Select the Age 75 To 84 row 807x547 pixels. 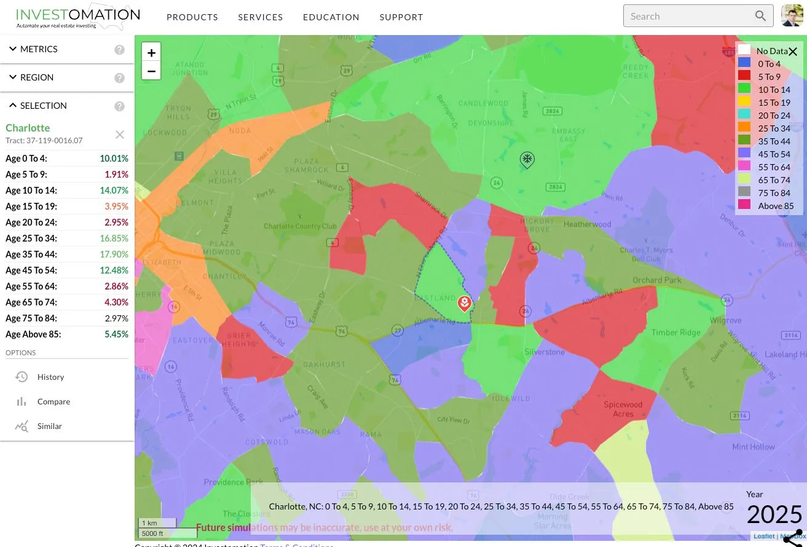point(67,318)
